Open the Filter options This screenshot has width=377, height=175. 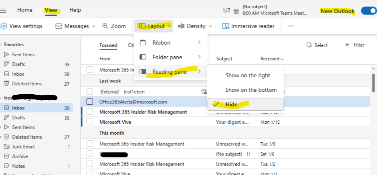pos(355,45)
